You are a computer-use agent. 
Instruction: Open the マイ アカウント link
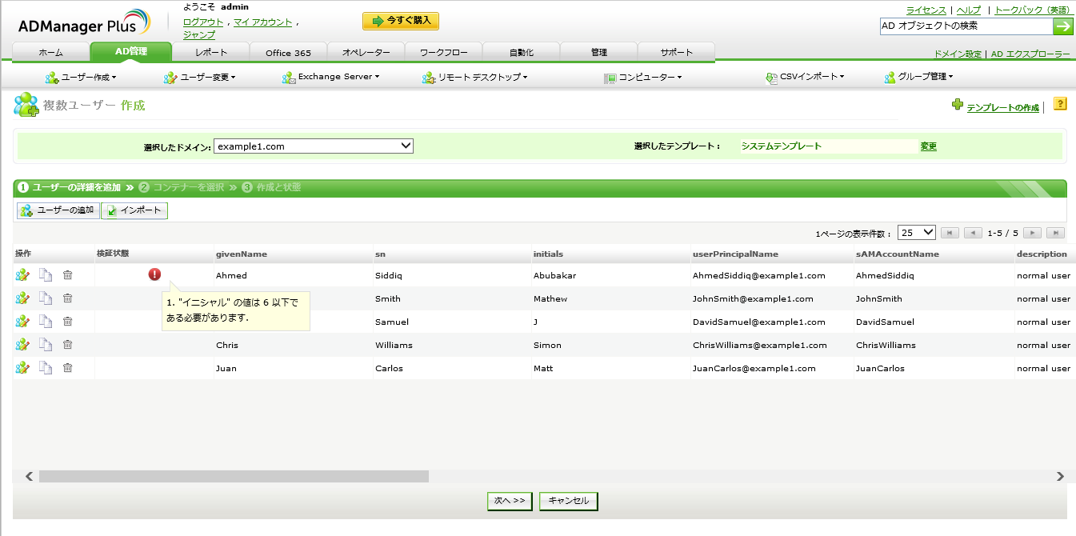click(262, 22)
